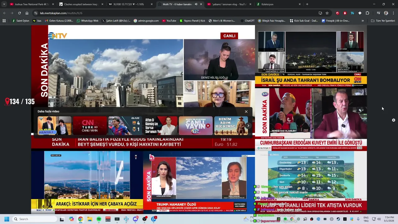Open a new browser tab
Screen dimensions: 398x224
point(307,4)
